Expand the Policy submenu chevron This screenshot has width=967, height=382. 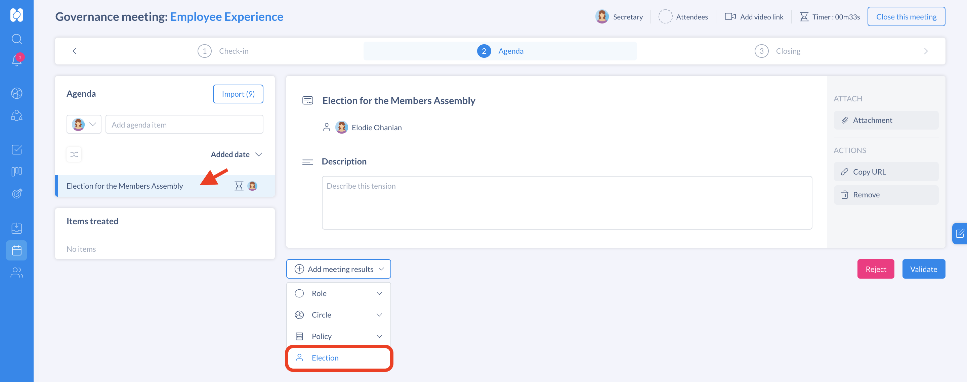pos(379,336)
